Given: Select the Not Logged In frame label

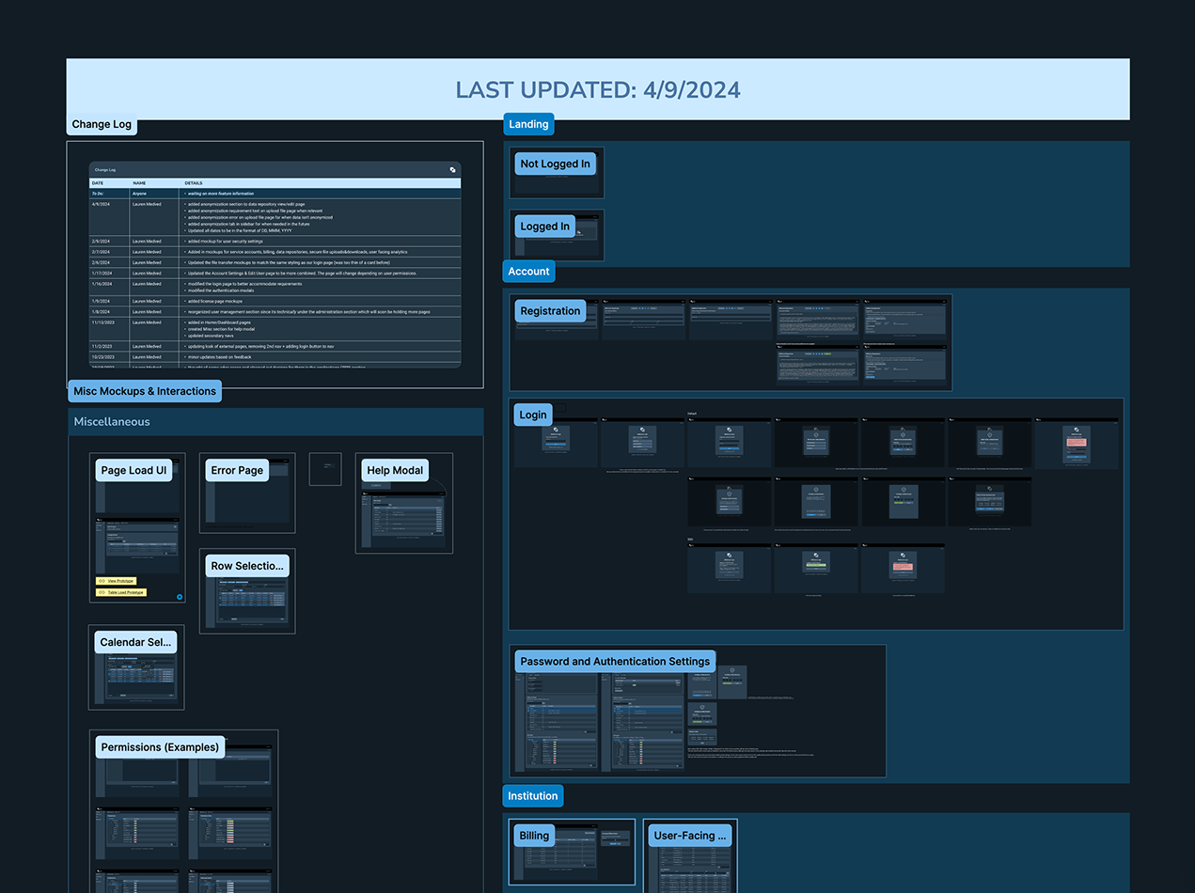Looking at the screenshot, I should (555, 164).
